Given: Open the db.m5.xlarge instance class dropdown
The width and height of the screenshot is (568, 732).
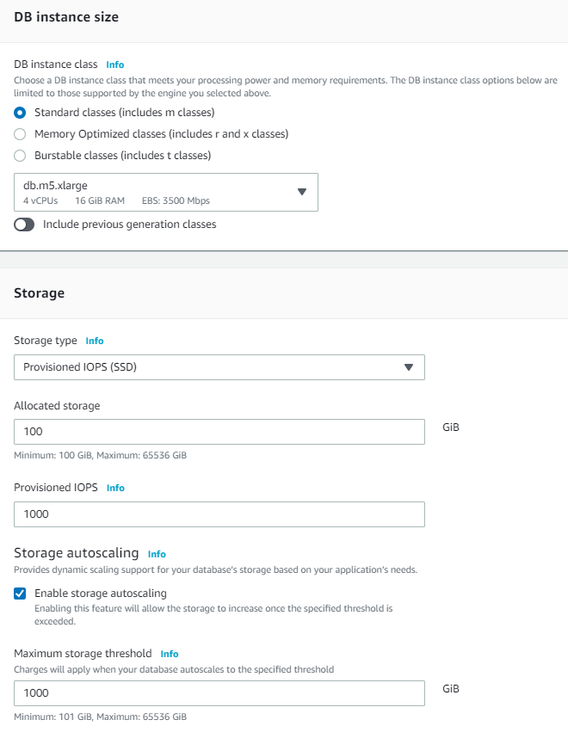Looking at the screenshot, I should 166,193.
